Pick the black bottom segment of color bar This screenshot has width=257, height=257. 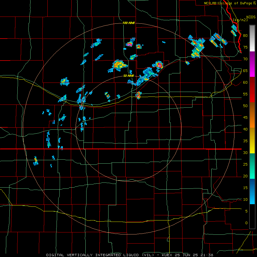click(x=252, y=216)
